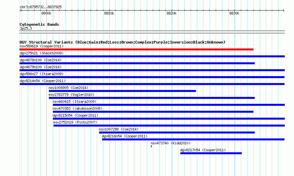Click the blue dgv8216n54 variant bar
Screen dimensions: 294x176
pyautogui.click(x=193, y=139)
